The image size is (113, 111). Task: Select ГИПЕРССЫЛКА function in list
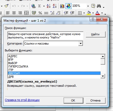pyautogui.click(x=54, y=66)
